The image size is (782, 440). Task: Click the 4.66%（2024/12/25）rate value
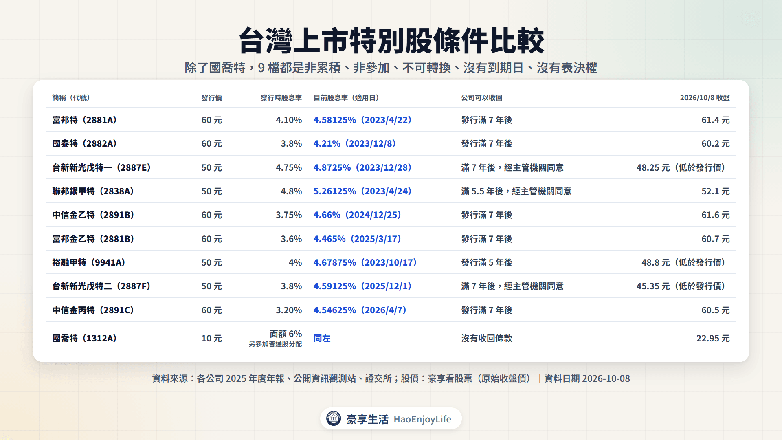[357, 215]
